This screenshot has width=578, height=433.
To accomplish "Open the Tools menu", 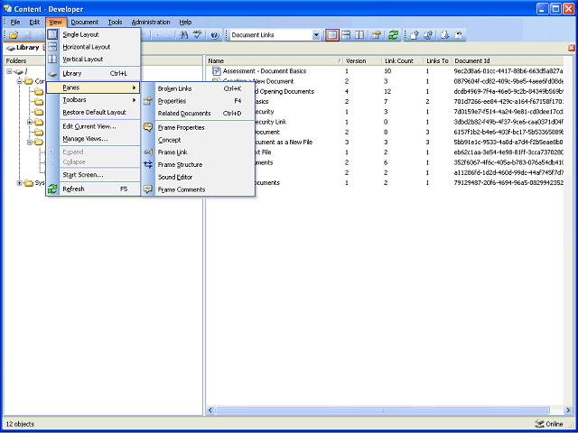I will pyautogui.click(x=115, y=22).
